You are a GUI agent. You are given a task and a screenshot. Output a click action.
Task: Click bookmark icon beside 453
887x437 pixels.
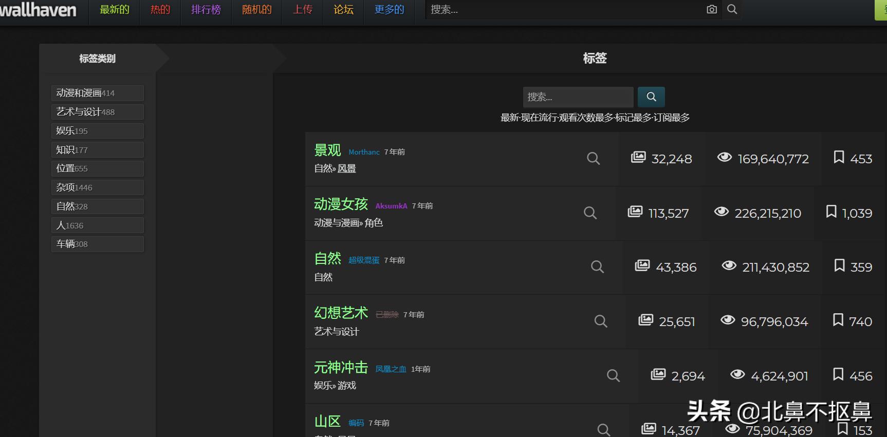pyautogui.click(x=839, y=157)
